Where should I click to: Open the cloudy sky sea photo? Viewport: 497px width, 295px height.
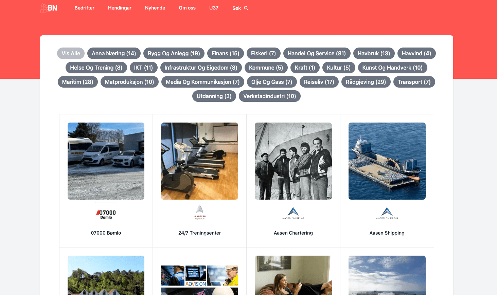[387, 275]
